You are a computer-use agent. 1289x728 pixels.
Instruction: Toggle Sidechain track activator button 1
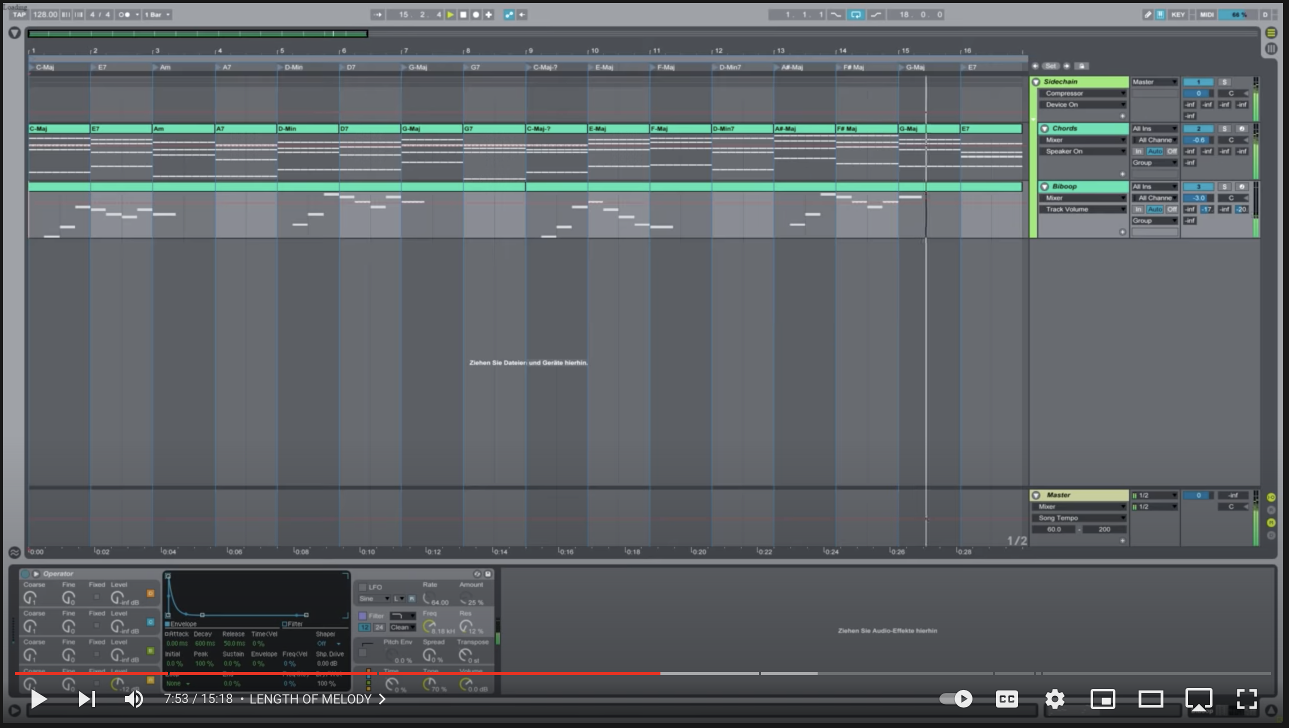coord(1198,81)
